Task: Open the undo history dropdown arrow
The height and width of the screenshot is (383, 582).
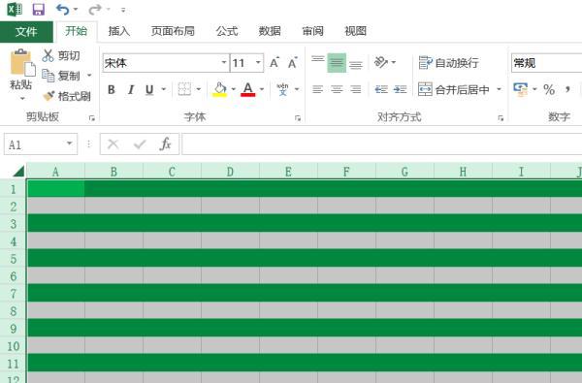Action: coord(76,10)
